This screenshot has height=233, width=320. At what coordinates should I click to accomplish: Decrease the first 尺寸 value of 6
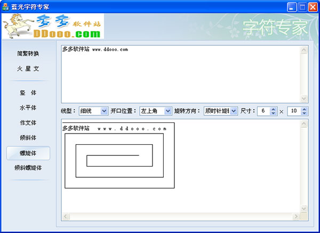tap(273, 113)
